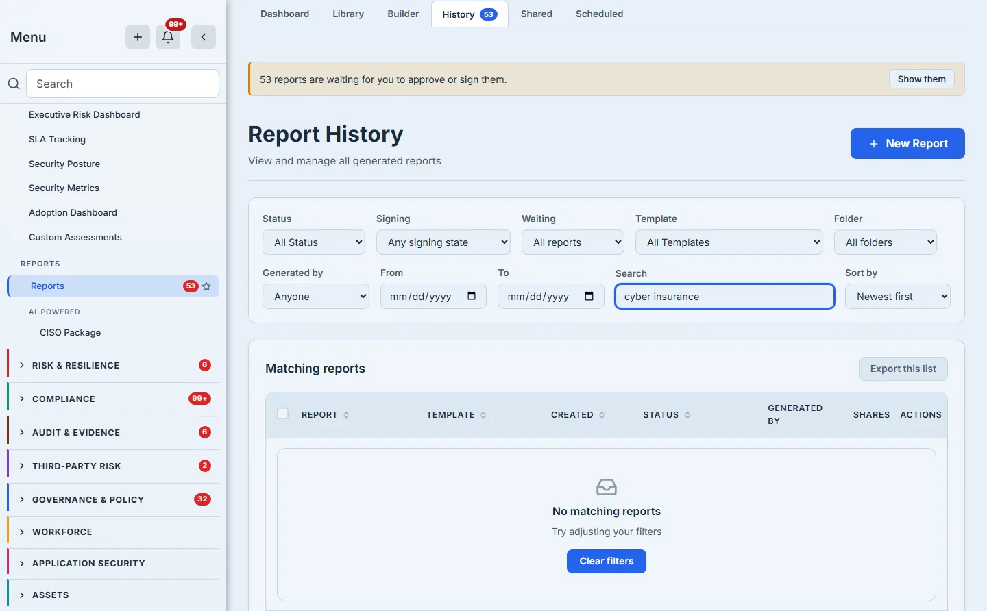Sort by the REPORT column arrows
Viewport: 987px width, 611px height.
coord(346,415)
